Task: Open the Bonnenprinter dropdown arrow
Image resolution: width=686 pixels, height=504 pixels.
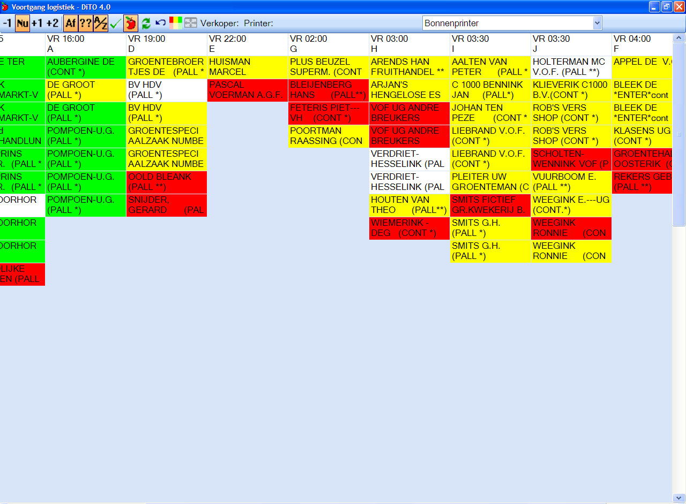Action: tap(597, 23)
